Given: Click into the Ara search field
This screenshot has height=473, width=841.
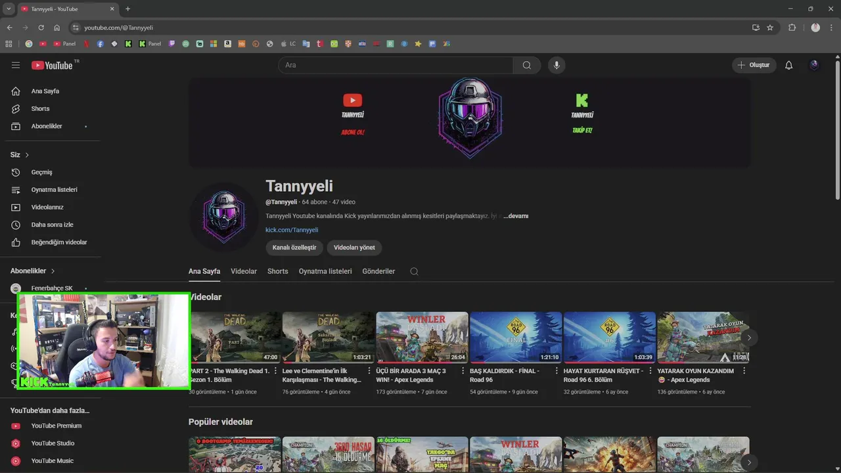Looking at the screenshot, I should (x=396, y=65).
